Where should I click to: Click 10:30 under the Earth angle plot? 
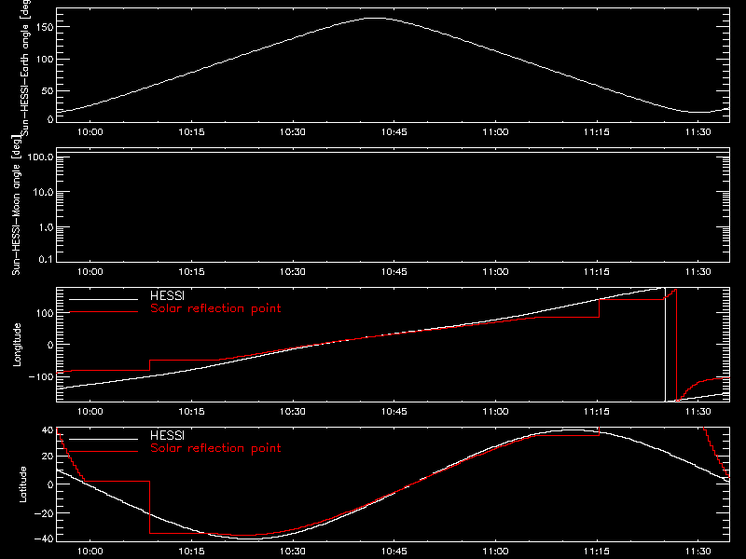[x=293, y=132]
